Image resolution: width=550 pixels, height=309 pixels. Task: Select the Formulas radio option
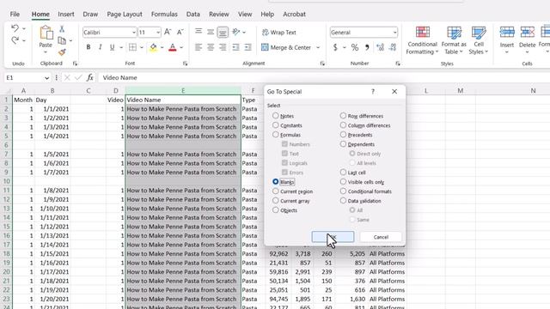275,135
